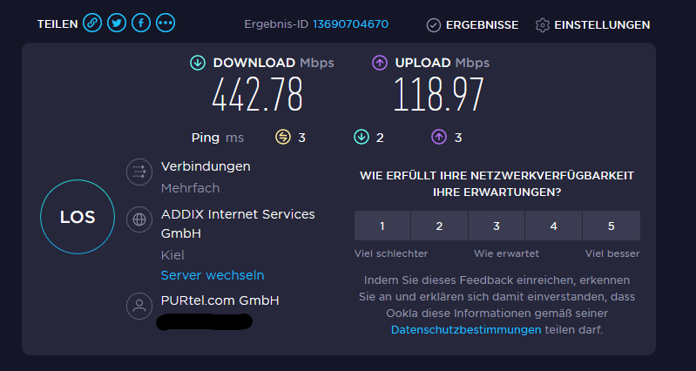
Task: Open more sharing options ellipsis icon
Action: (166, 23)
